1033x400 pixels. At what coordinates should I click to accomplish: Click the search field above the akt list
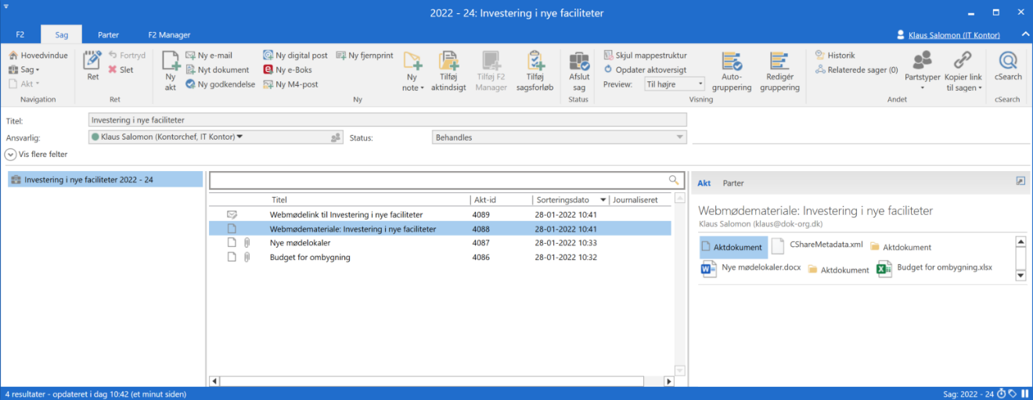pyautogui.click(x=438, y=180)
